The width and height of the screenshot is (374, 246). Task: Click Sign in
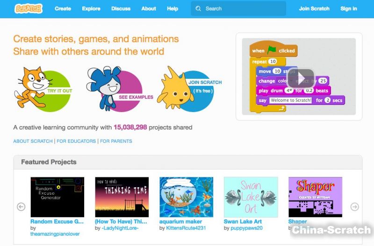pyautogui.click(x=349, y=8)
